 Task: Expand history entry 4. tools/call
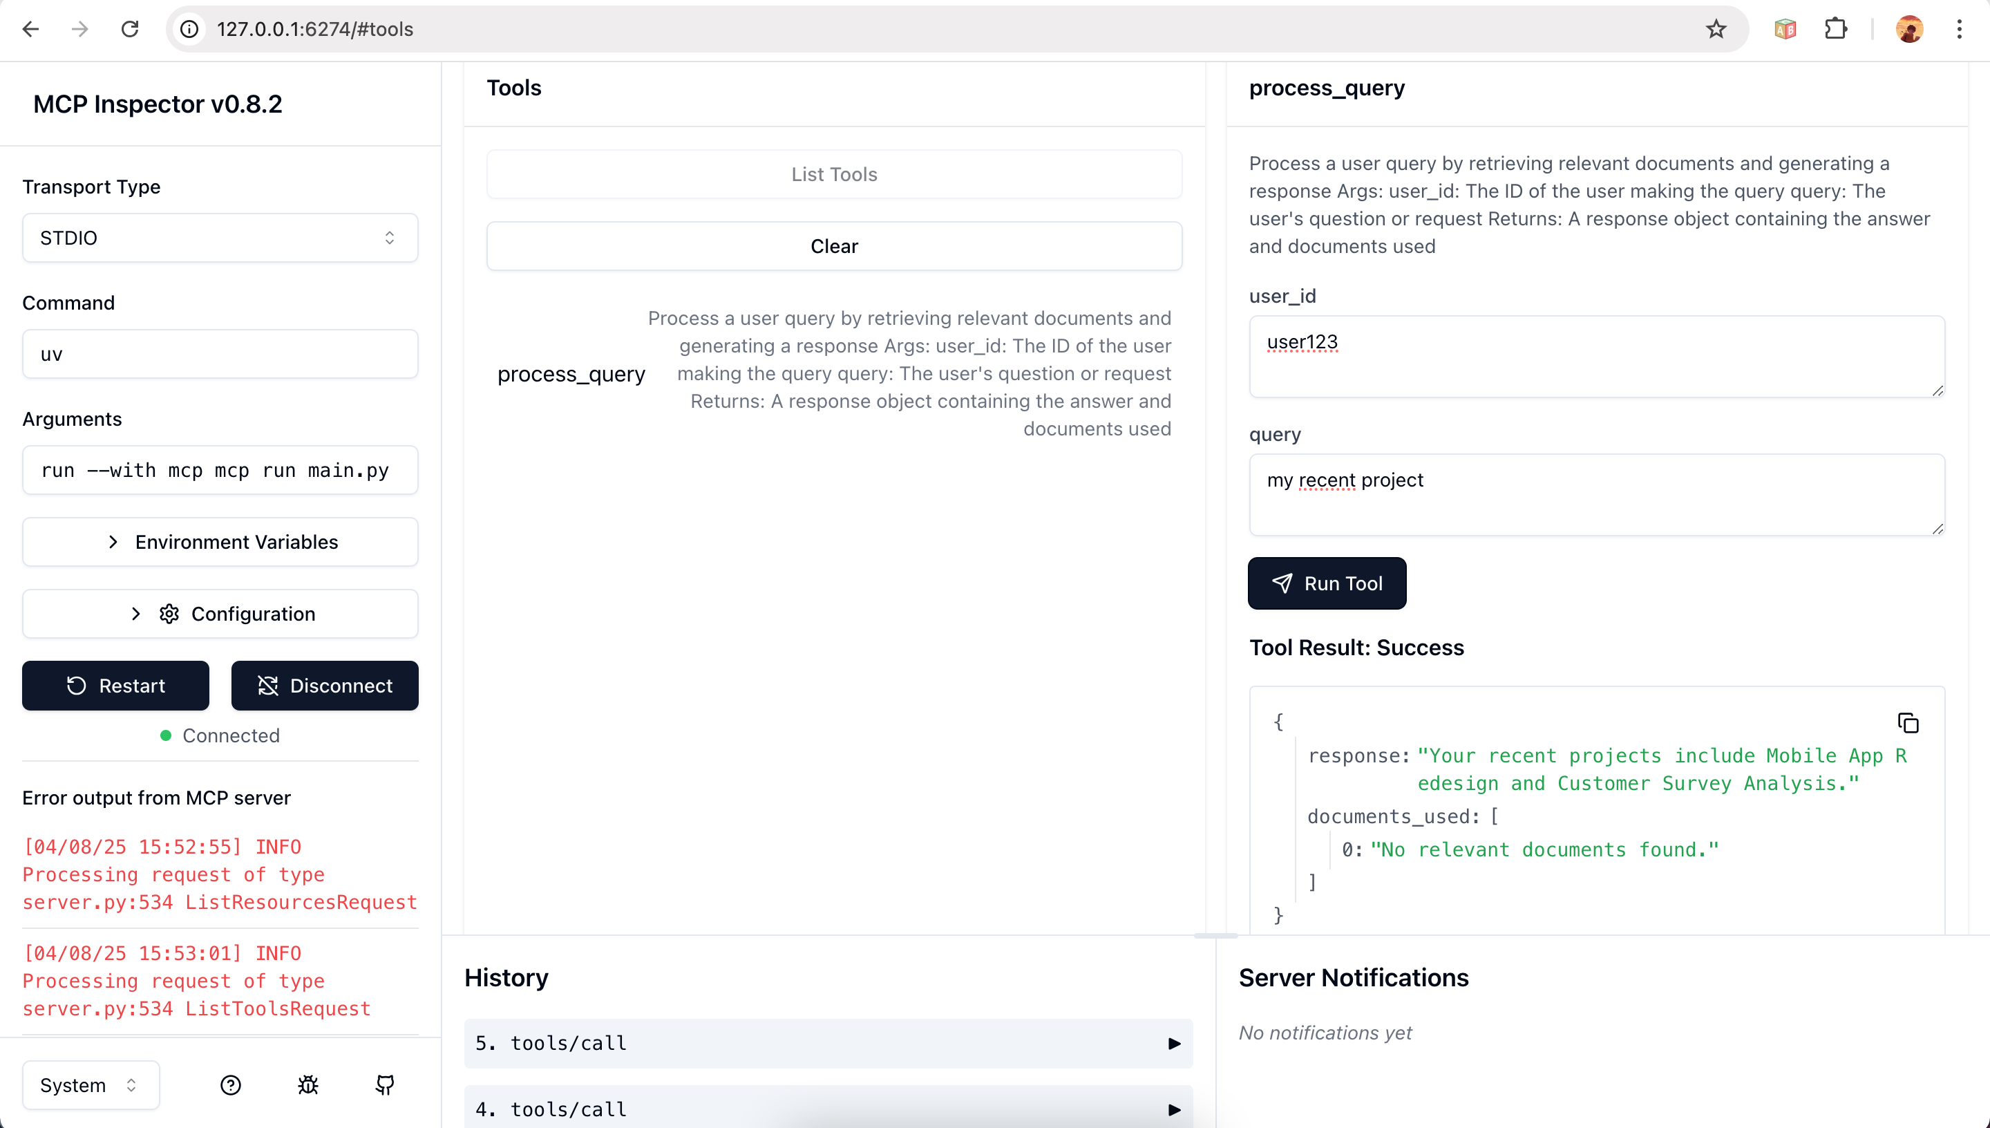pos(828,1109)
